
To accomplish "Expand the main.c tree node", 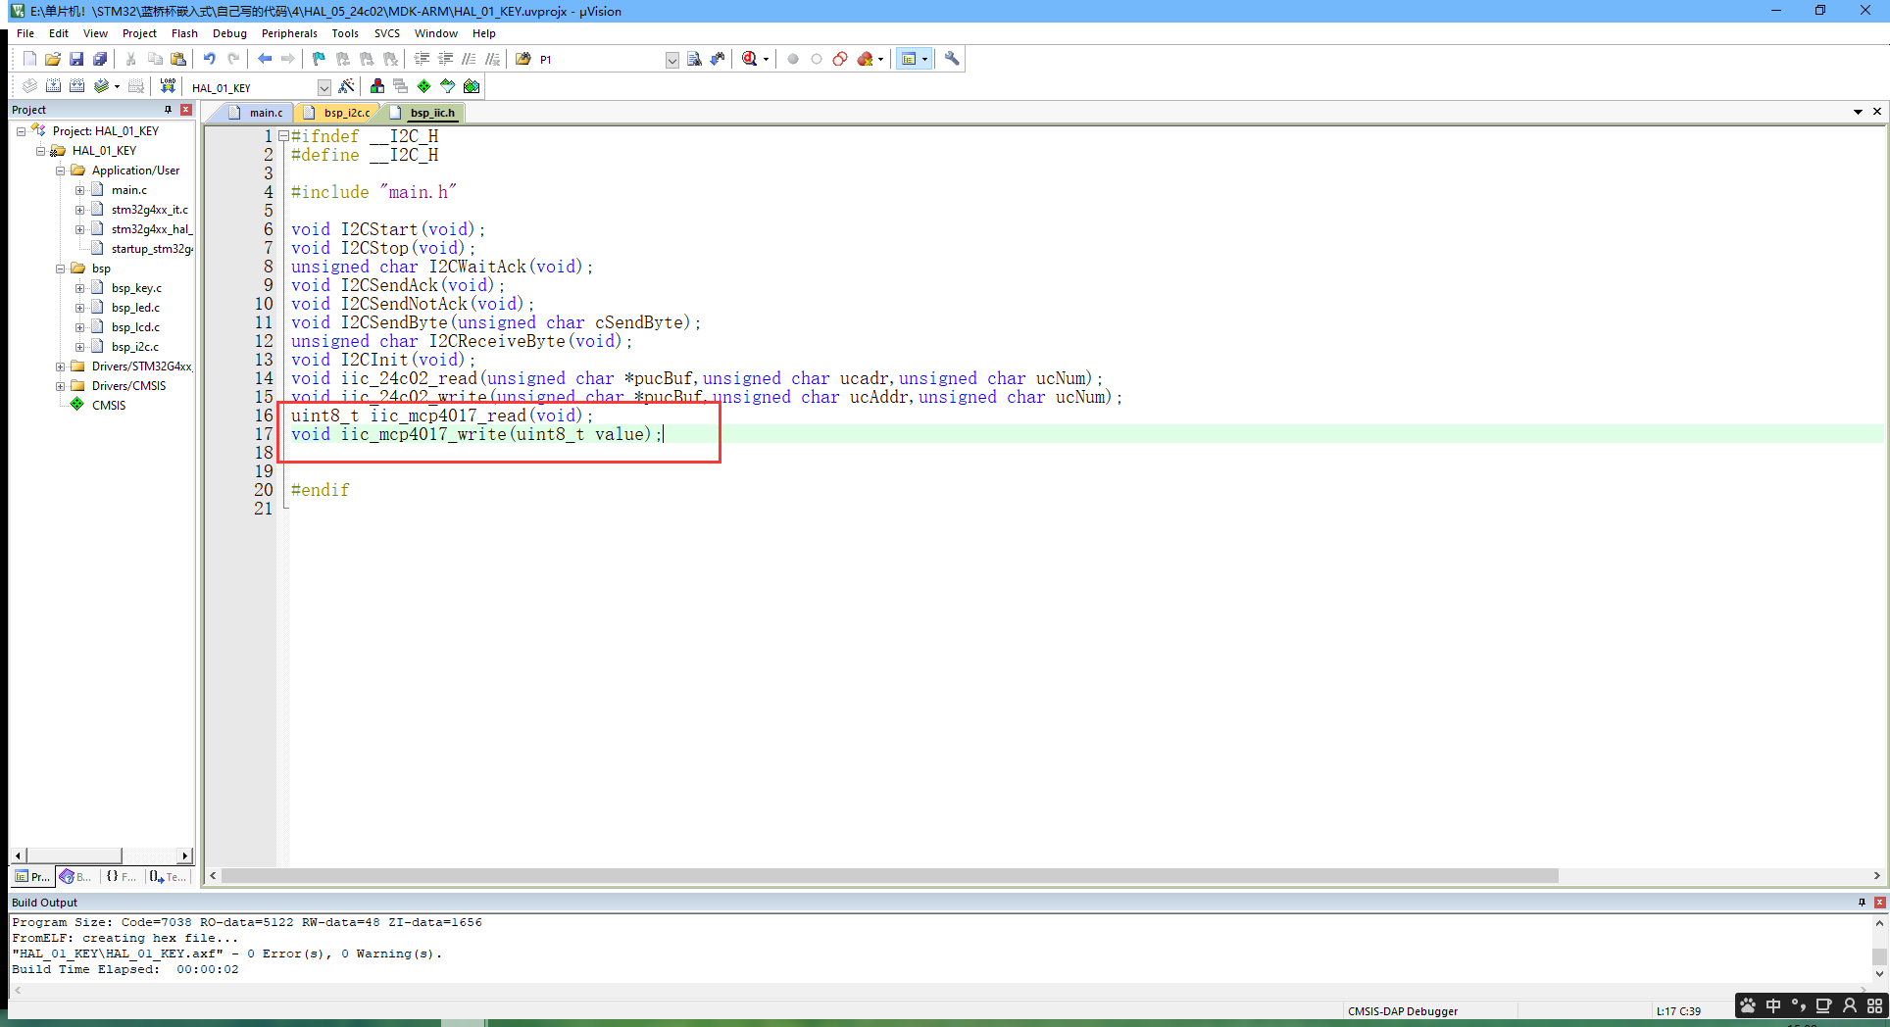I will (x=79, y=190).
